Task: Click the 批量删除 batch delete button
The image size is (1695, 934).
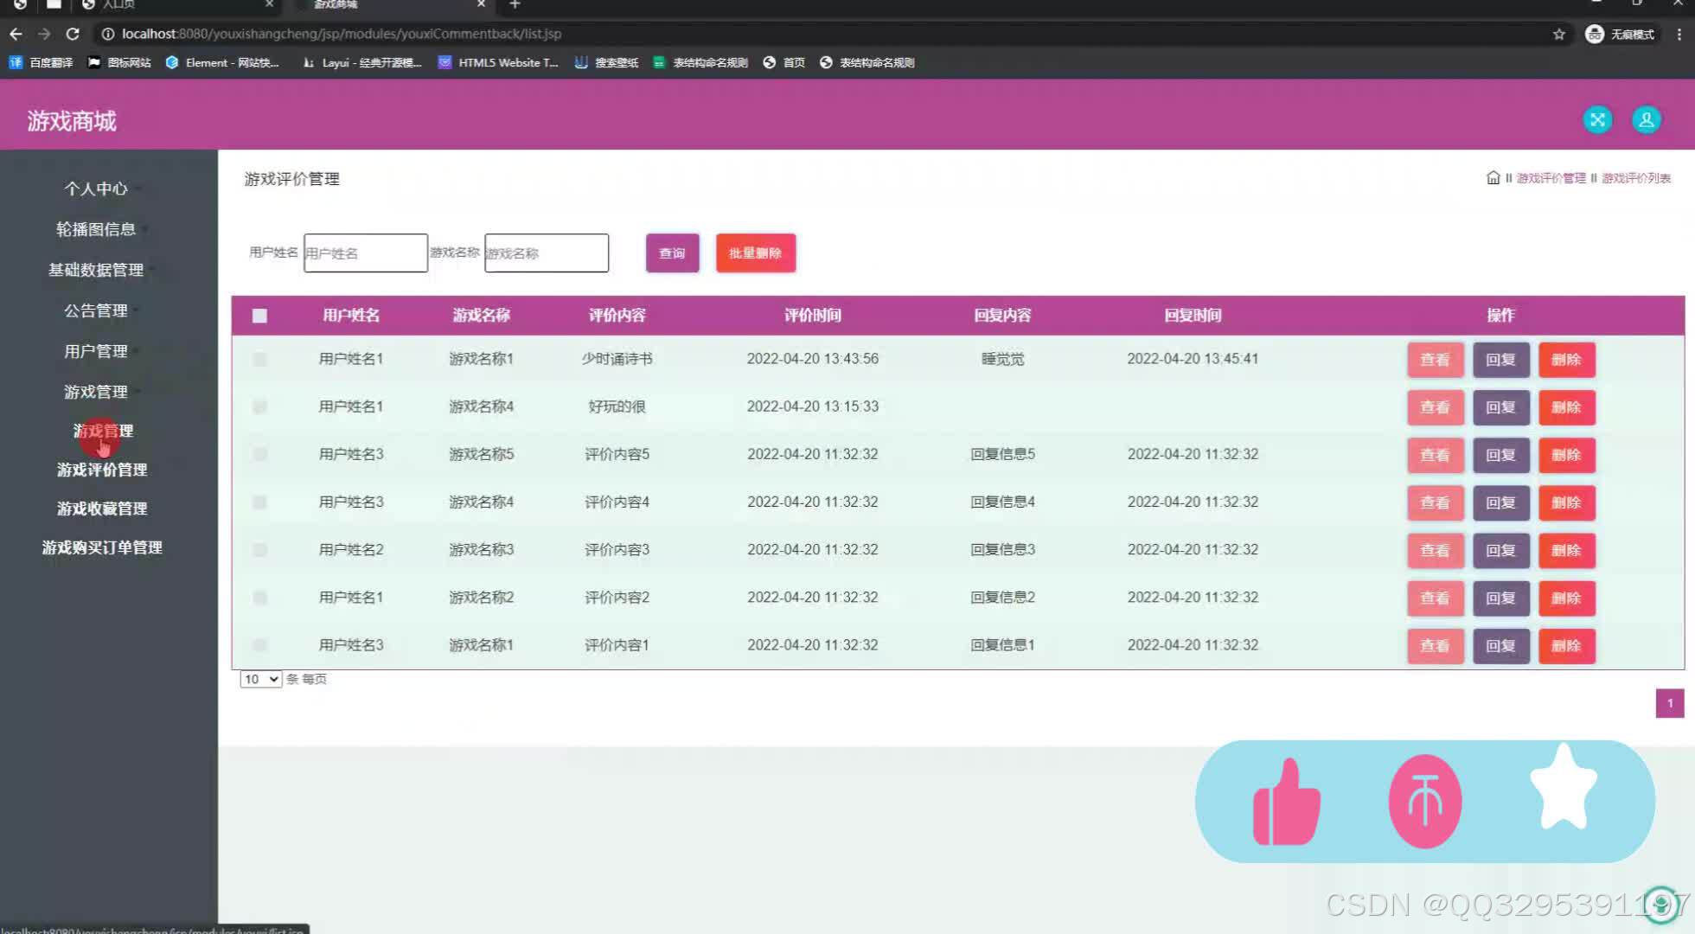Action: point(755,253)
